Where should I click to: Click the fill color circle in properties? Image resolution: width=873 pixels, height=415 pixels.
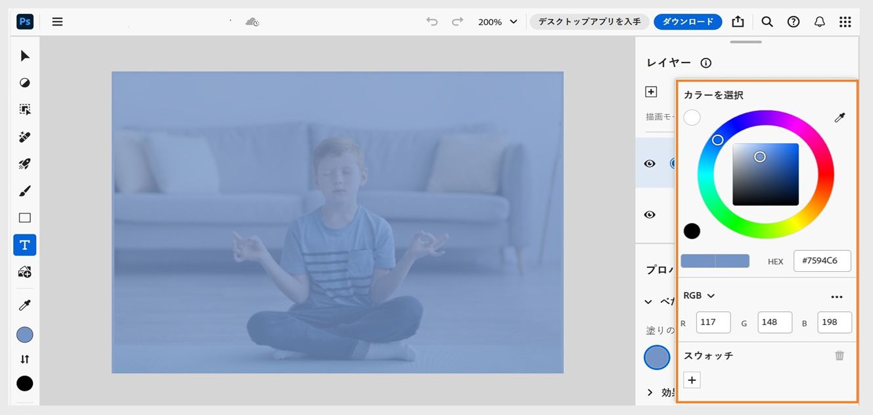point(657,357)
